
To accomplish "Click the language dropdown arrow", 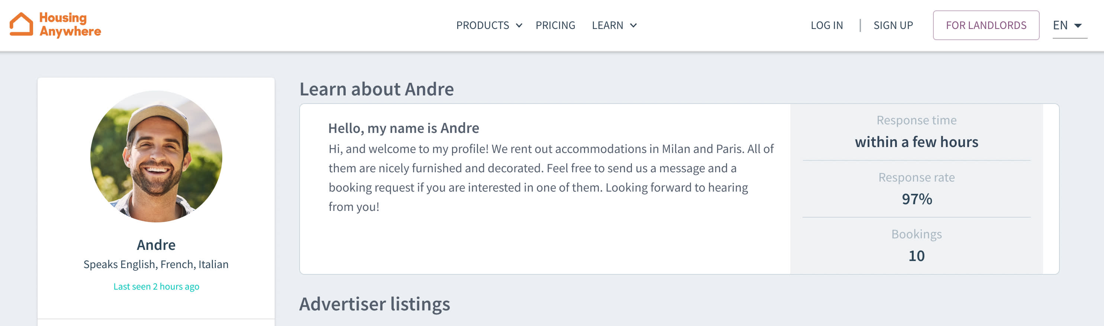I will 1078,26.
